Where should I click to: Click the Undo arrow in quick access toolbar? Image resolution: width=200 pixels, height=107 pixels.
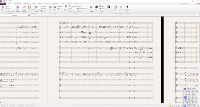[x=6, y=1]
